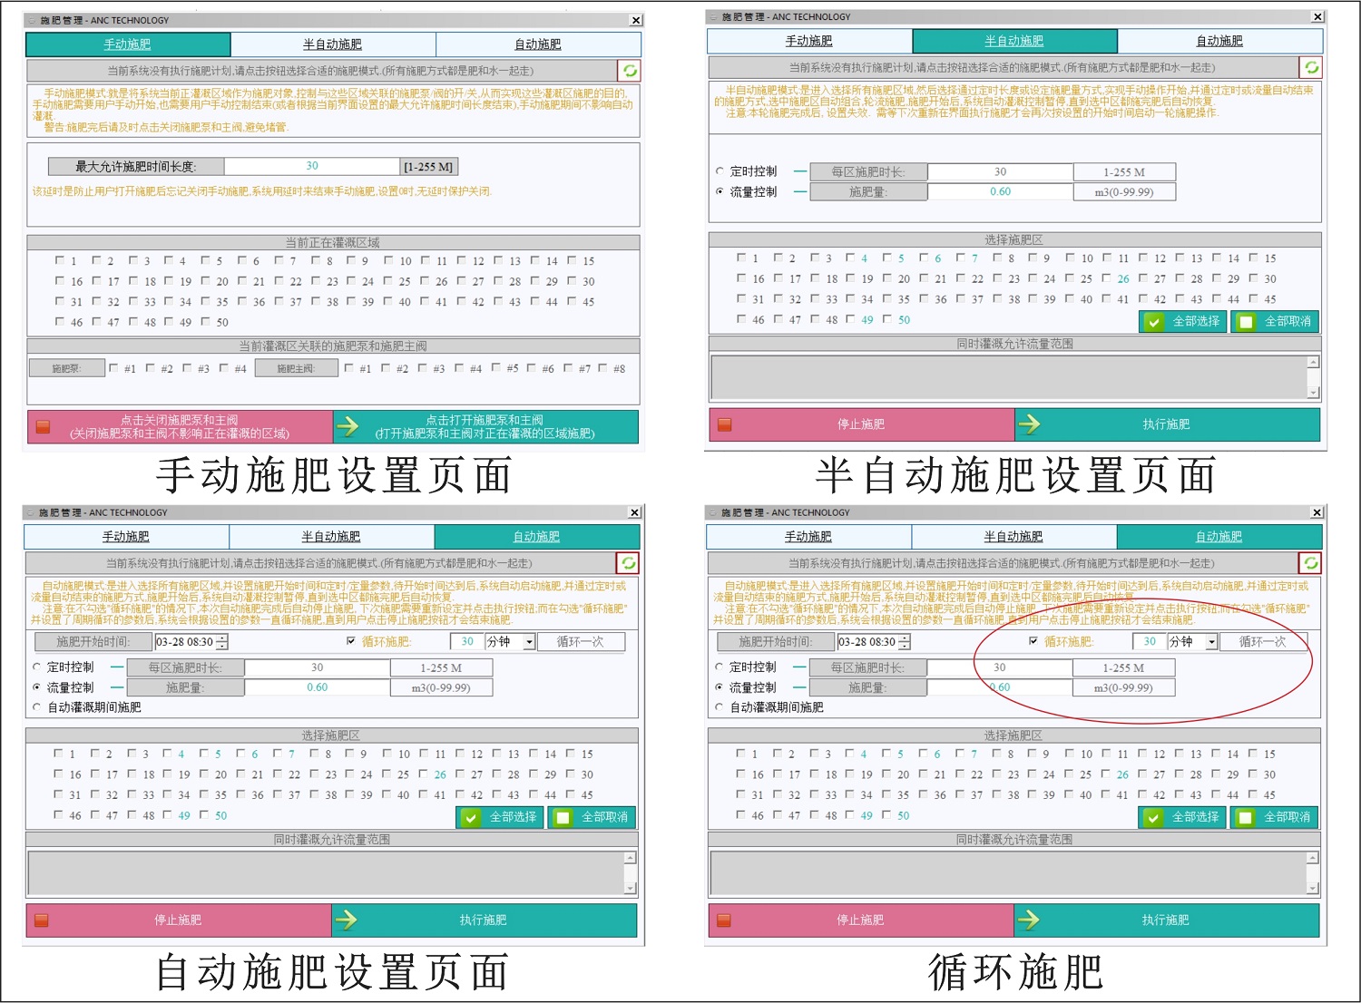Screen dimensions: 1361x1003
Task: Check irrigation zone 1 in manual window
Action: click(60, 260)
